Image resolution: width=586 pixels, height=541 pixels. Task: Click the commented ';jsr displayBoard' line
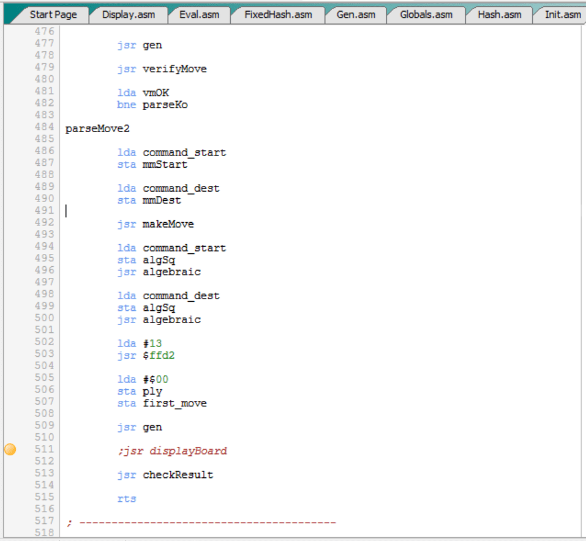click(x=172, y=451)
